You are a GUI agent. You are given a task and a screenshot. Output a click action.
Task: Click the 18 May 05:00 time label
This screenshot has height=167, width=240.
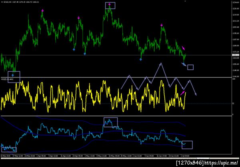pyautogui.click(x=114, y=156)
